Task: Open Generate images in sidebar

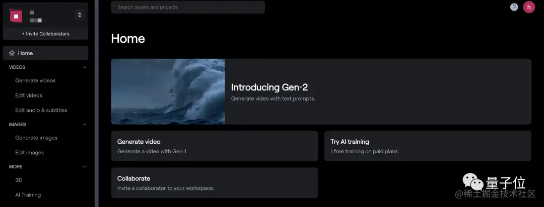Action: tap(36, 138)
